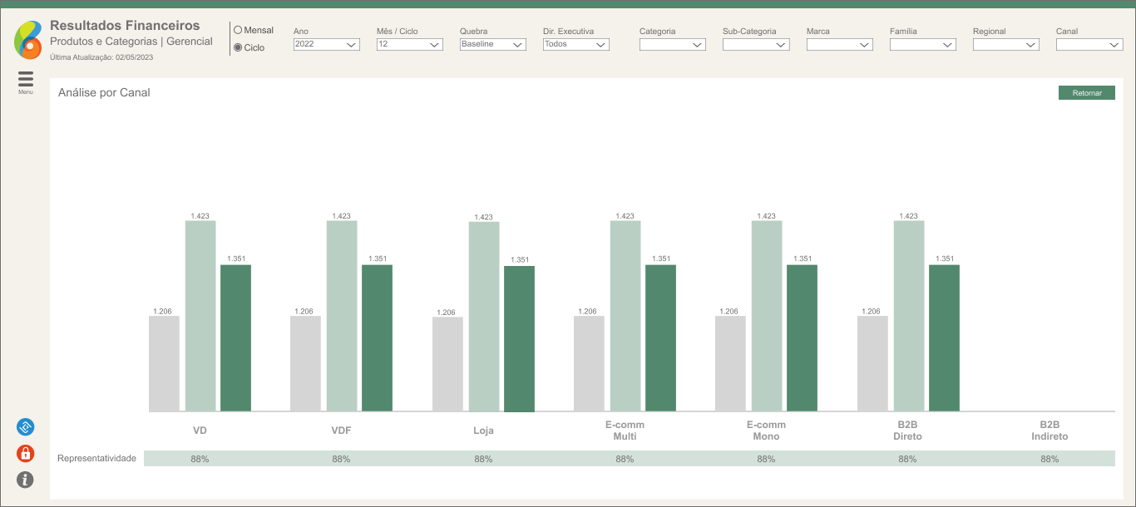Image resolution: width=1136 pixels, height=507 pixels.
Task: Click the Retornar button
Action: [1086, 93]
